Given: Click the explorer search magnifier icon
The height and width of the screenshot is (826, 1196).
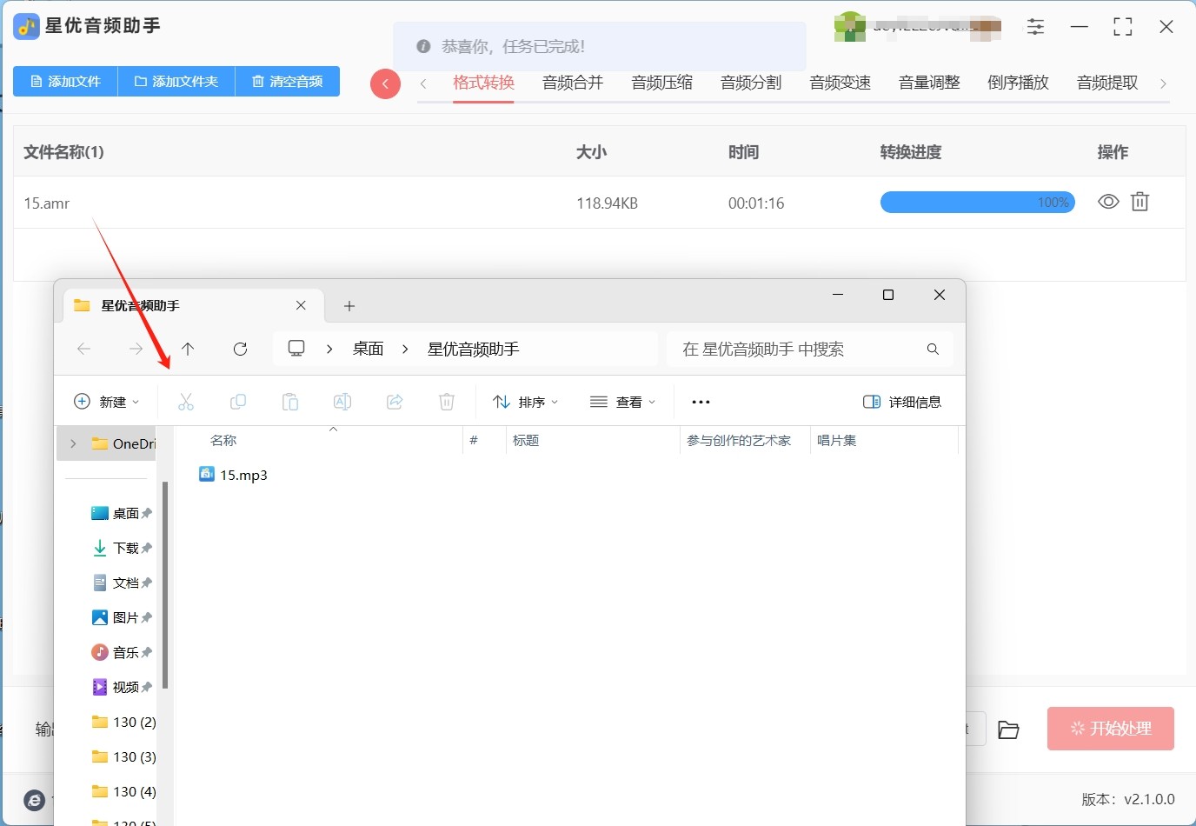Looking at the screenshot, I should pyautogui.click(x=933, y=350).
